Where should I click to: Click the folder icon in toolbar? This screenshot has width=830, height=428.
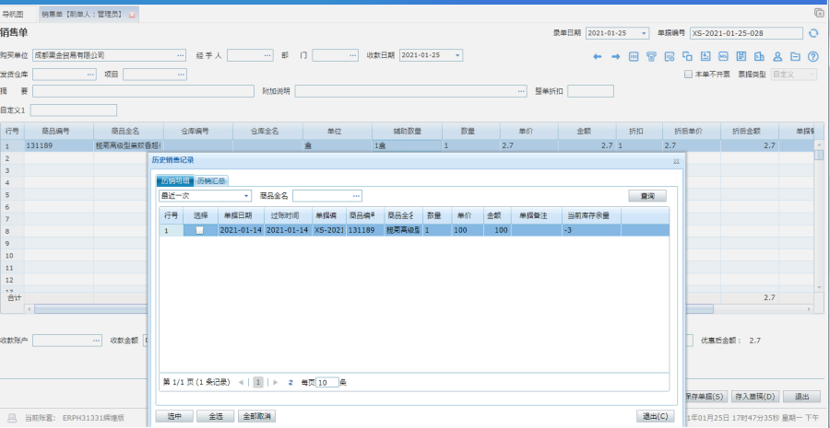click(x=795, y=57)
